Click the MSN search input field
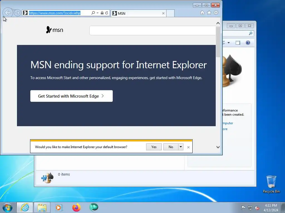285x213 pixels. 153,31
